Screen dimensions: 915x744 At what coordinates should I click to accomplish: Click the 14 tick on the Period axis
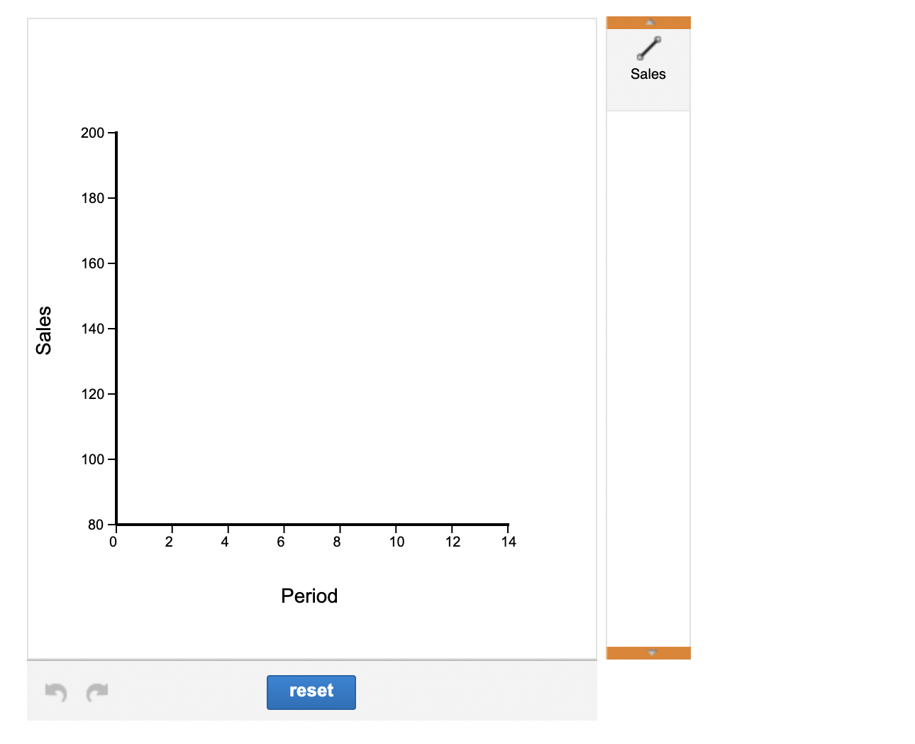(509, 541)
